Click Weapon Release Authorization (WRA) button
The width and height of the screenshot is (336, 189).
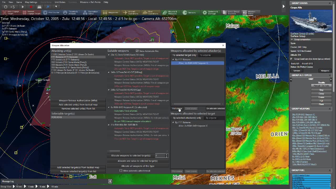[x=78, y=101]
